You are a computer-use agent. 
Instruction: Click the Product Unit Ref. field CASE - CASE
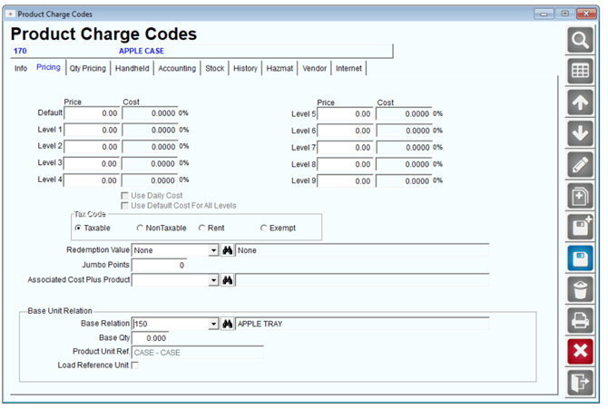tap(198, 353)
